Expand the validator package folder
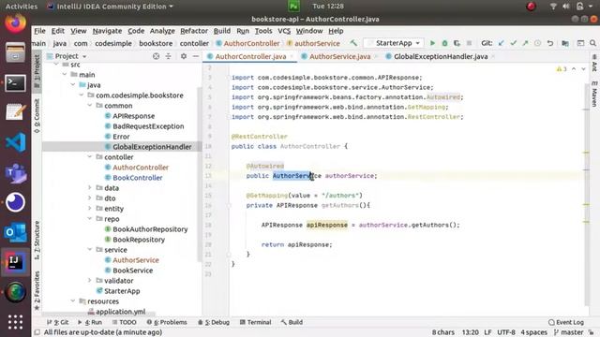Viewport: 600px width, 337px height. pyautogui.click(x=90, y=281)
